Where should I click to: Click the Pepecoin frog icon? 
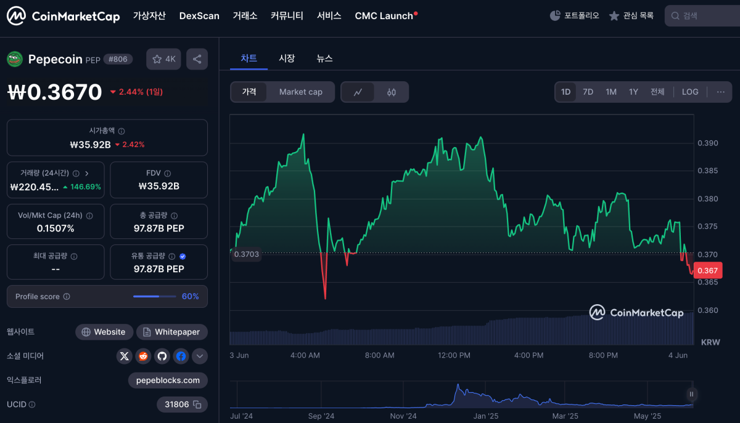[x=15, y=59]
